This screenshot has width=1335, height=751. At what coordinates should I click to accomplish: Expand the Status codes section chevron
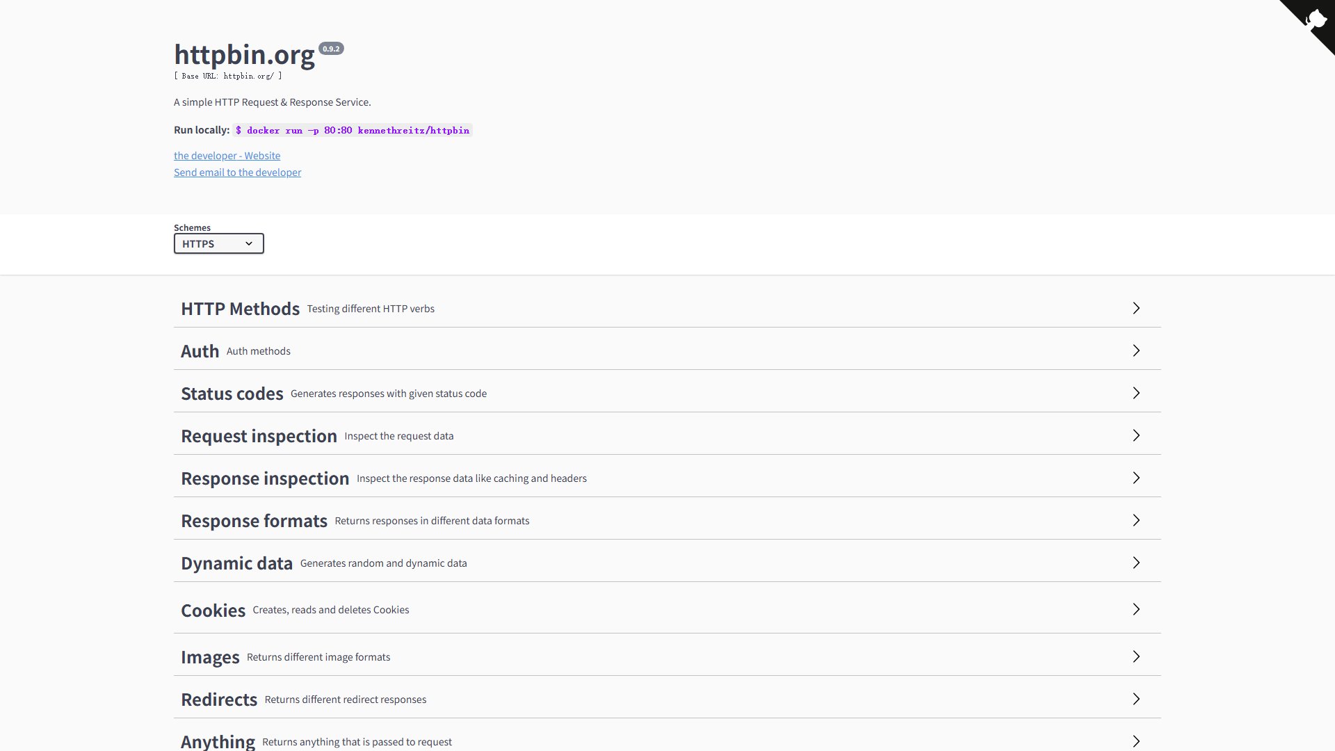[1136, 393]
